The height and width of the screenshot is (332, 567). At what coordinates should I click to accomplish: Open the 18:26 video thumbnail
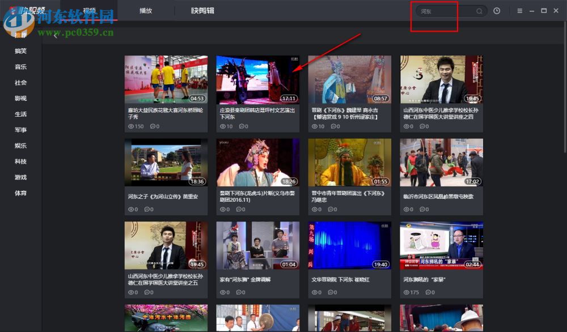[258, 163]
